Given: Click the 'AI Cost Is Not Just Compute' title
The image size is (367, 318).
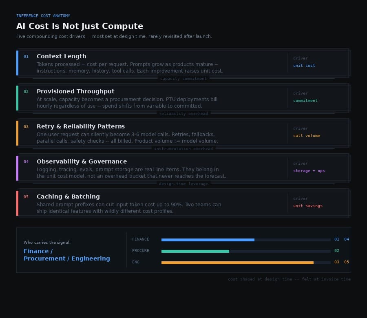Looking at the screenshot, I should tap(80, 26).
